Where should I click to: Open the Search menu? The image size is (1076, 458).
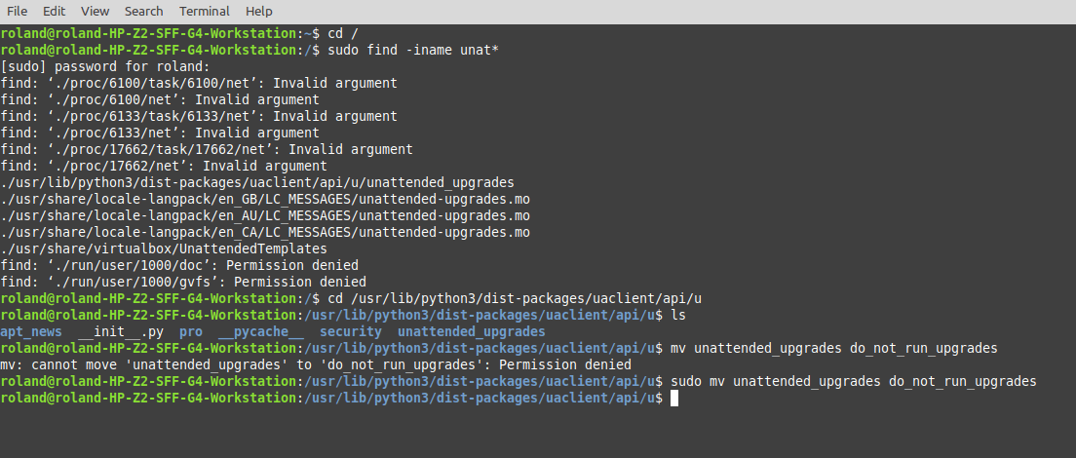tap(143, 12)
